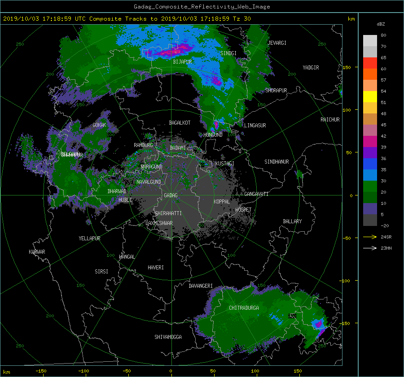This screenshot has width=404, height=377.
Task: Select the red 60 dBZ legend swatch
Action: (370, 63)
